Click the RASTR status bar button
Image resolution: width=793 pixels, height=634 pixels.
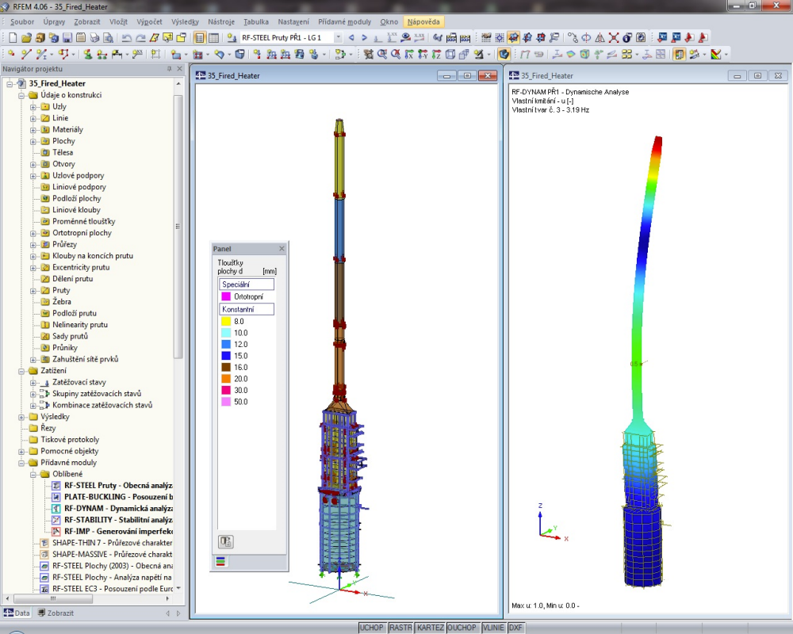401,628
